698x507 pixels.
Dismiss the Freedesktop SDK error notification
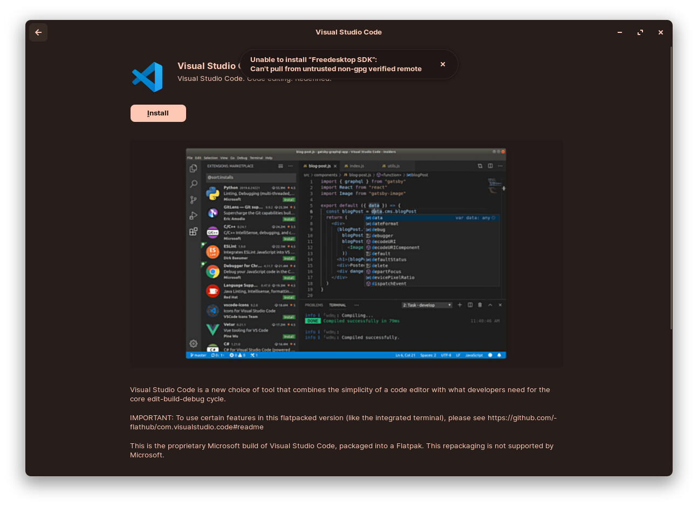click(x=443, y=64)
